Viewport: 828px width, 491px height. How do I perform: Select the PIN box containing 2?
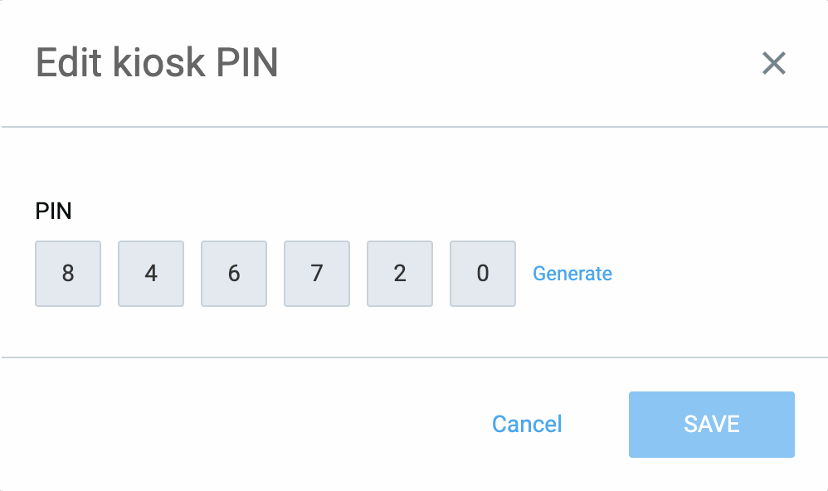[x=400, y=274]
